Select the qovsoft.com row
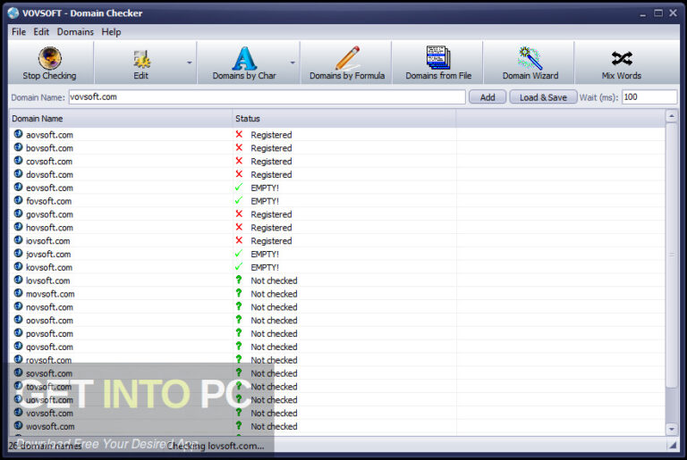The image size is (687, 460). click(x=336, y=347)
